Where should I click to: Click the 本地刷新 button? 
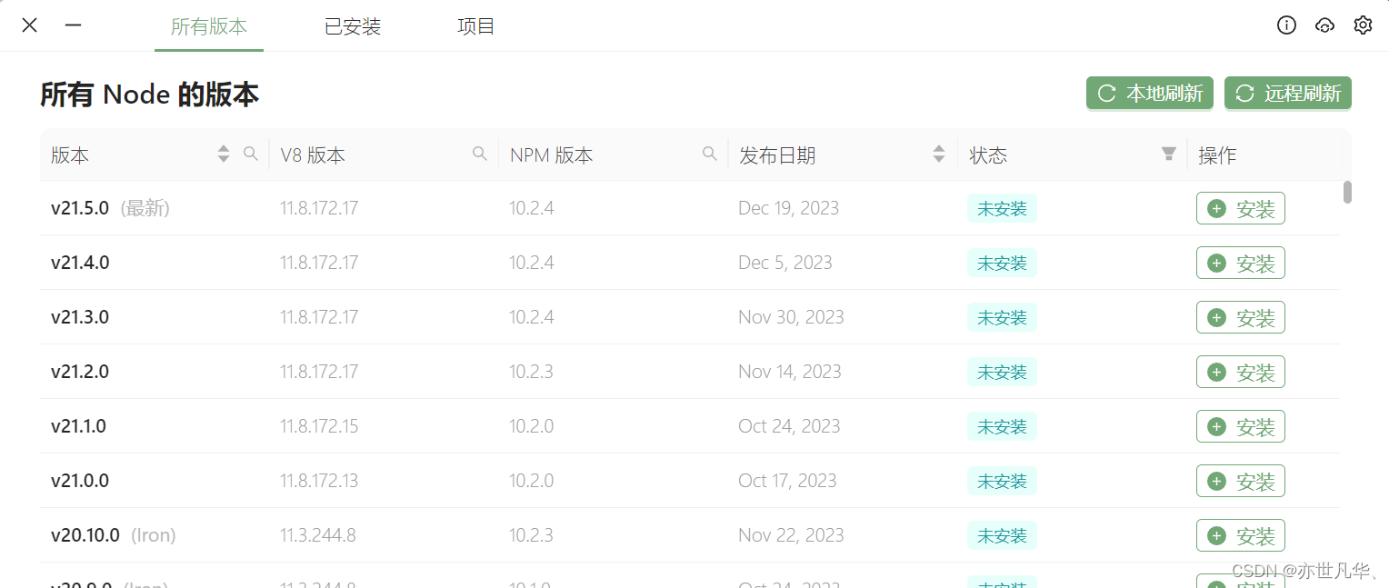[x=1150, y=93]
